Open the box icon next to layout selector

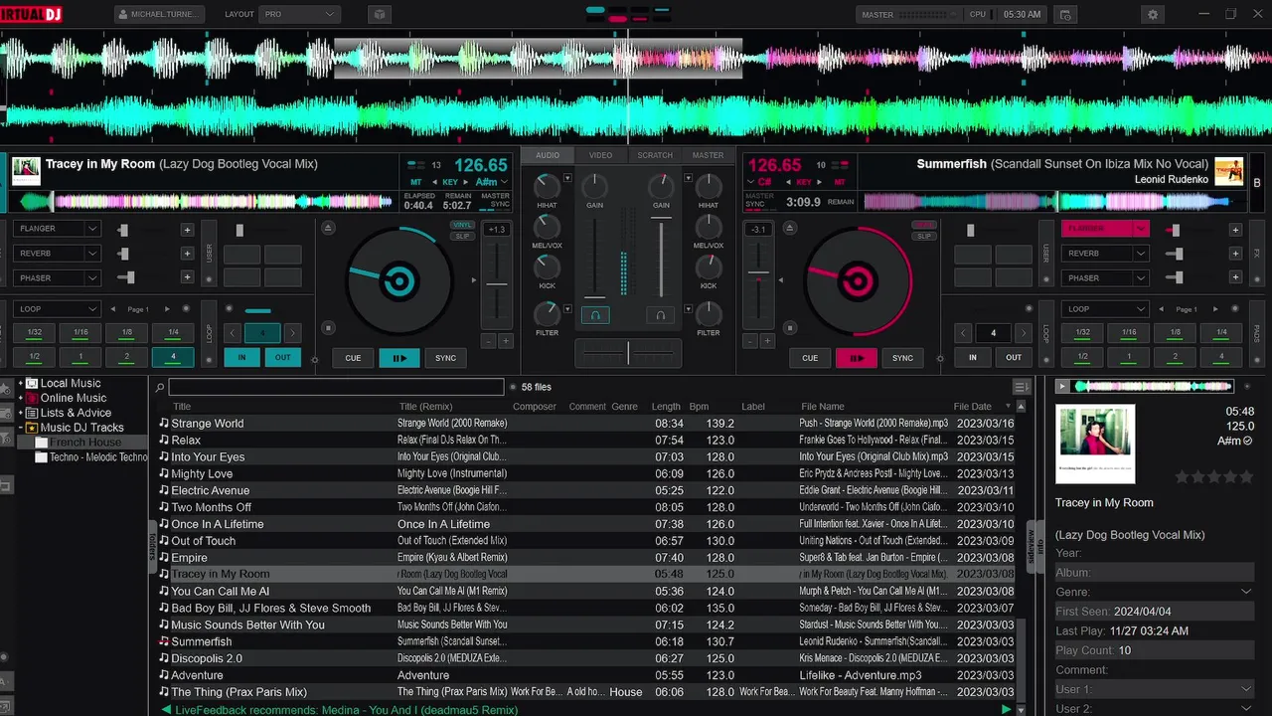379,15
